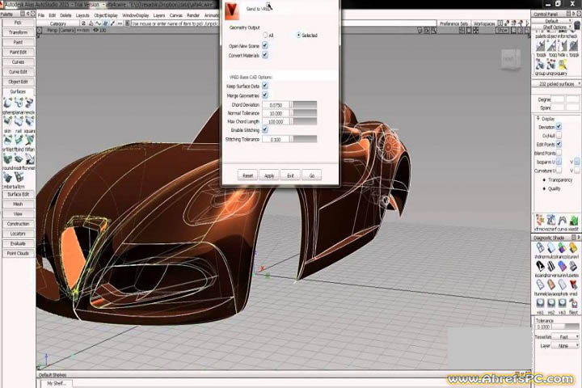
Task: Open the Transform palette tab
Action: (18, 32)
